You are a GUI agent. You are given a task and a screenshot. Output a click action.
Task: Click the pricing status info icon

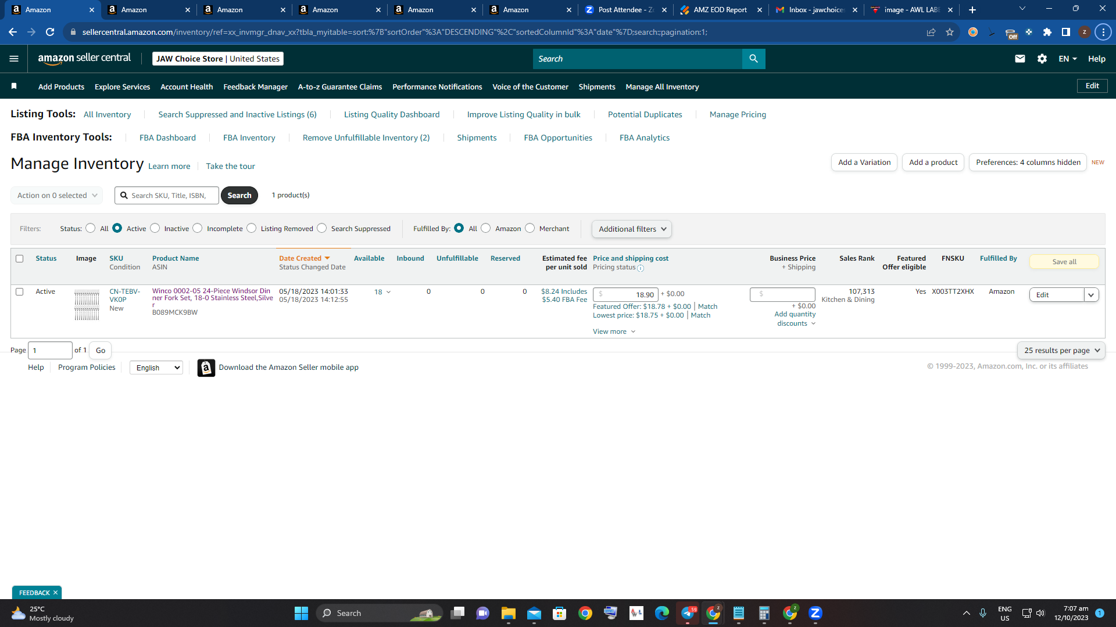coord(641,268)
